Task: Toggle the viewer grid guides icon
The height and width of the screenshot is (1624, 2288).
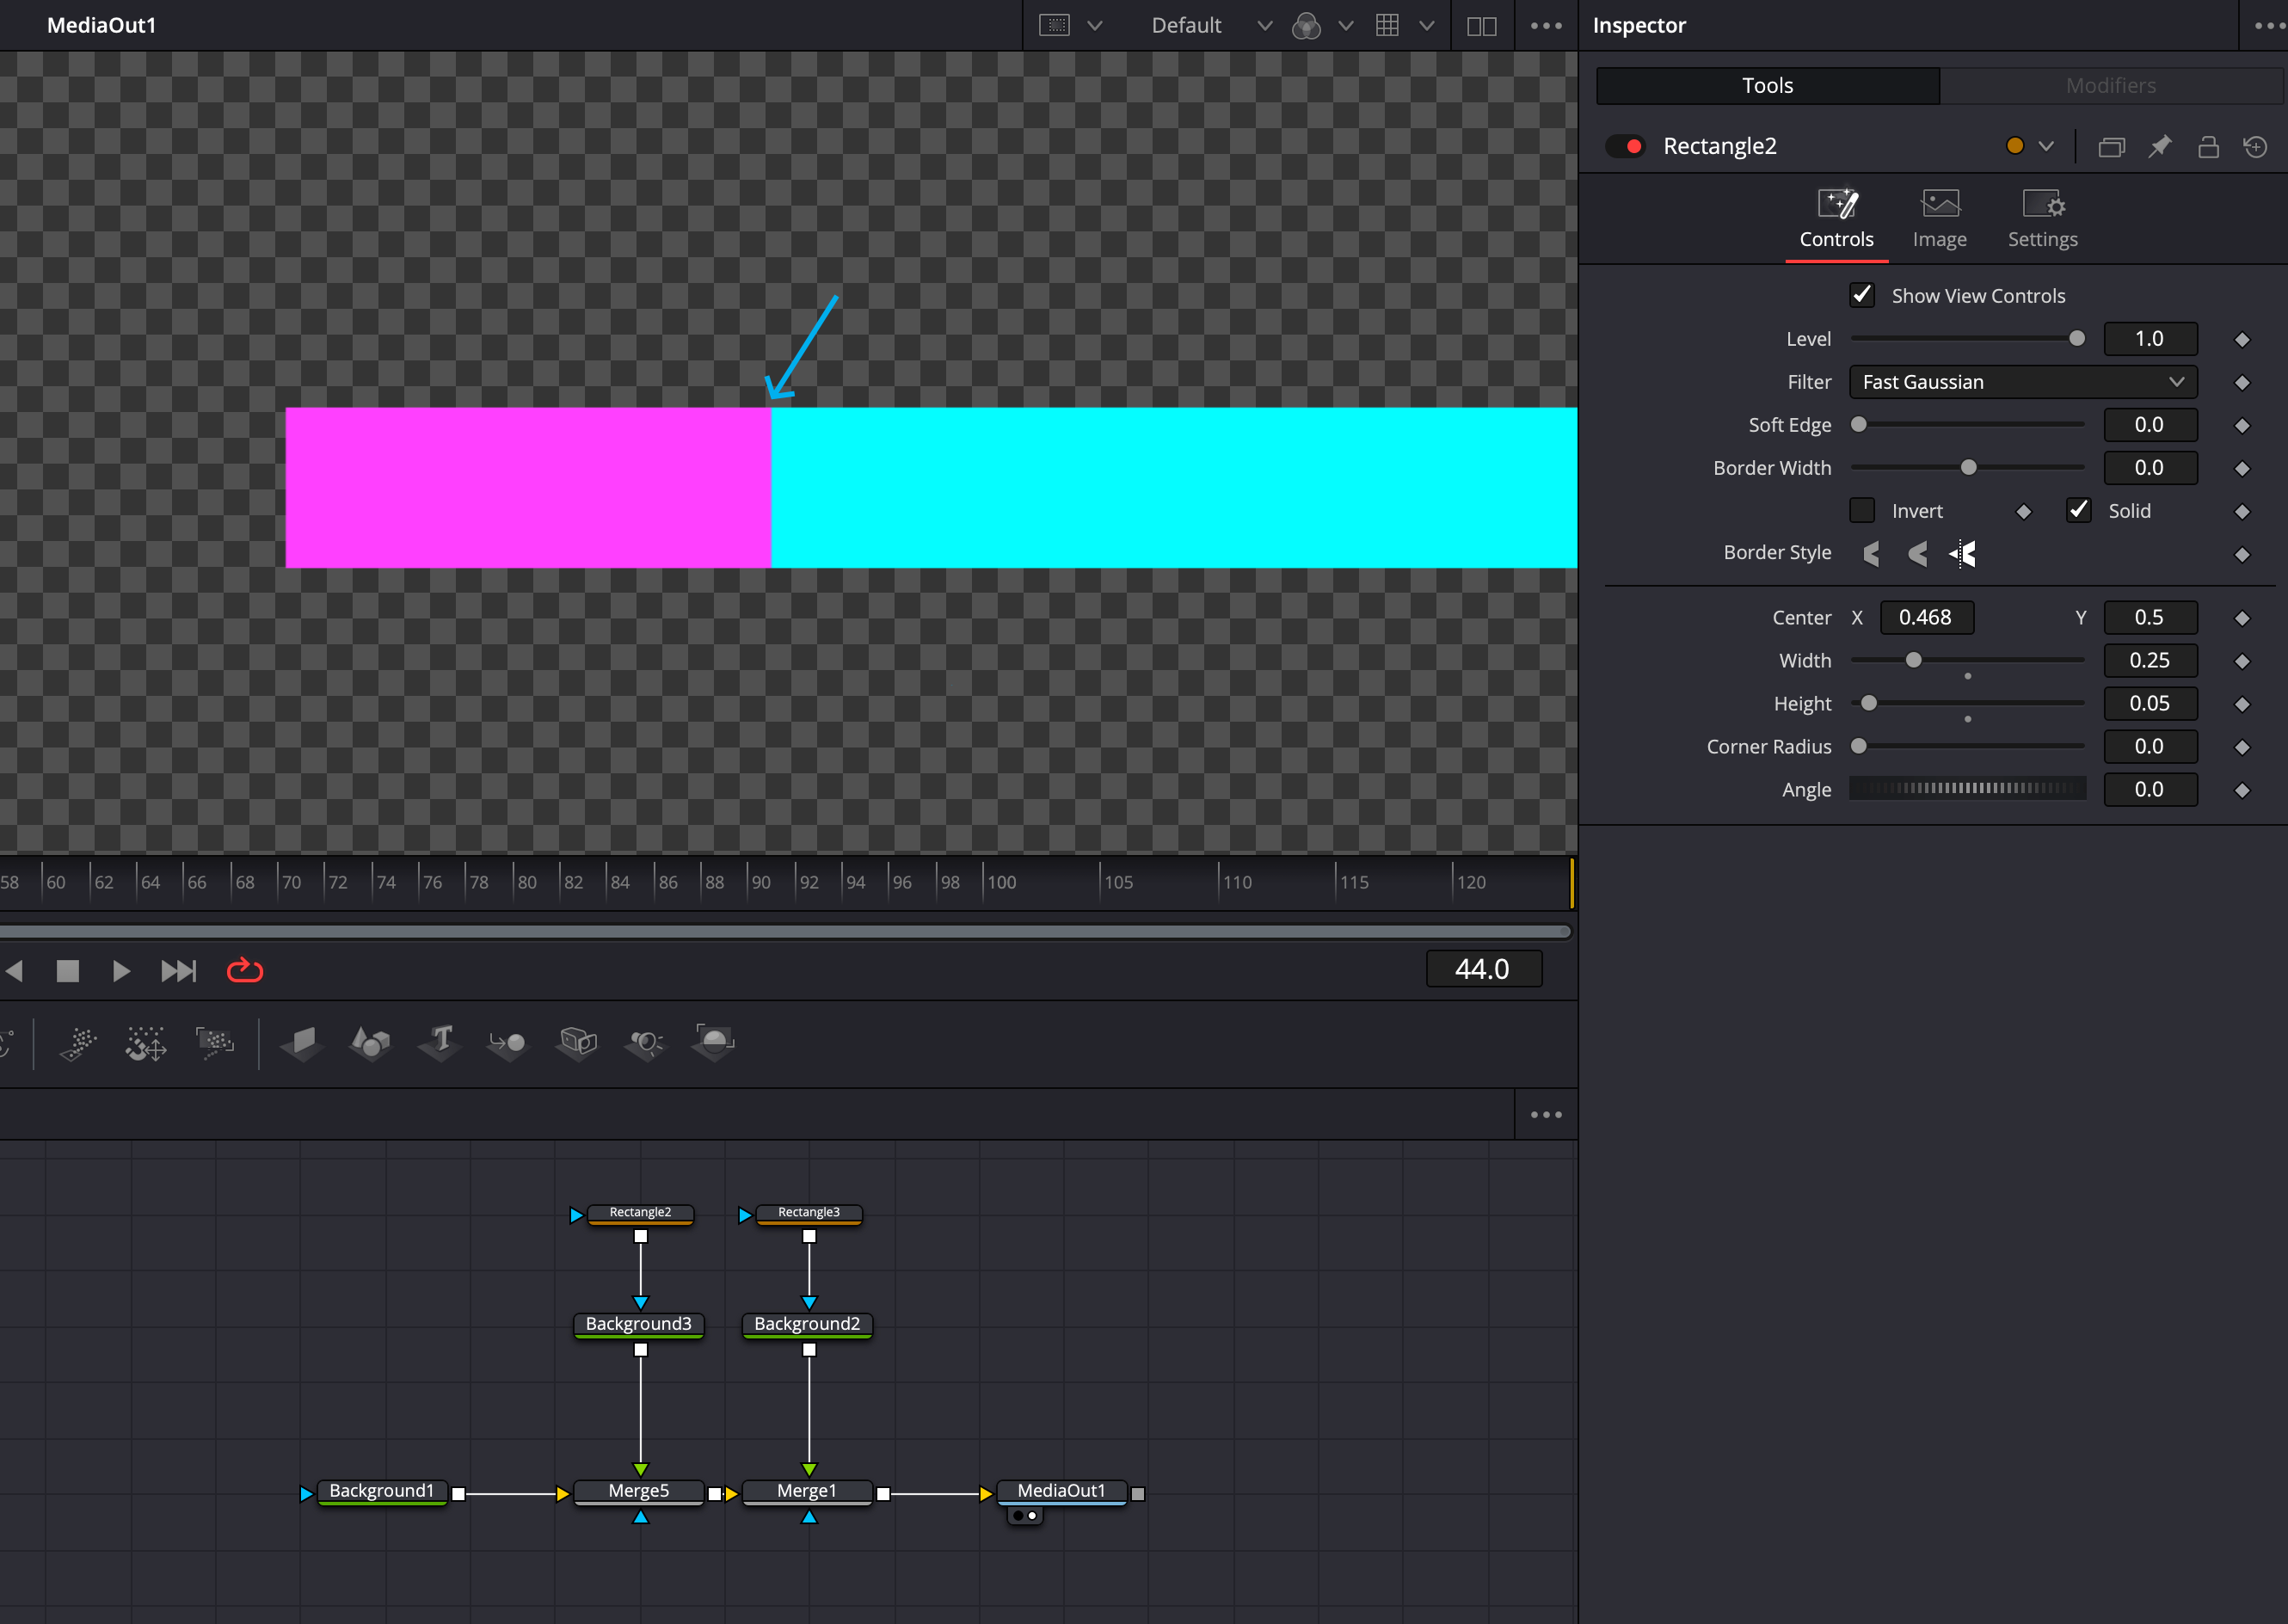Action: tap(1387, 25)
